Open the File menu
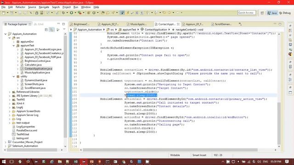The image size is (294, 165). [x=3, y=7]
